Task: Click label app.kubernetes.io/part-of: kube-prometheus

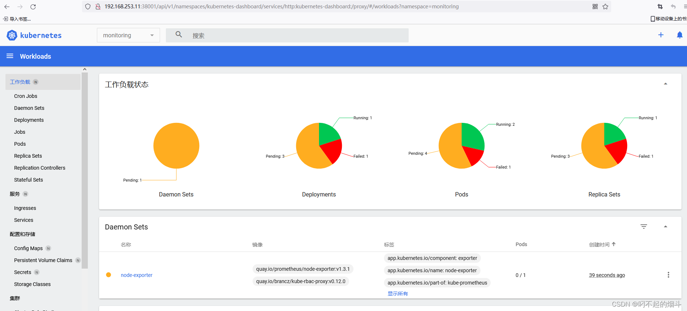Action: (437, 283)
